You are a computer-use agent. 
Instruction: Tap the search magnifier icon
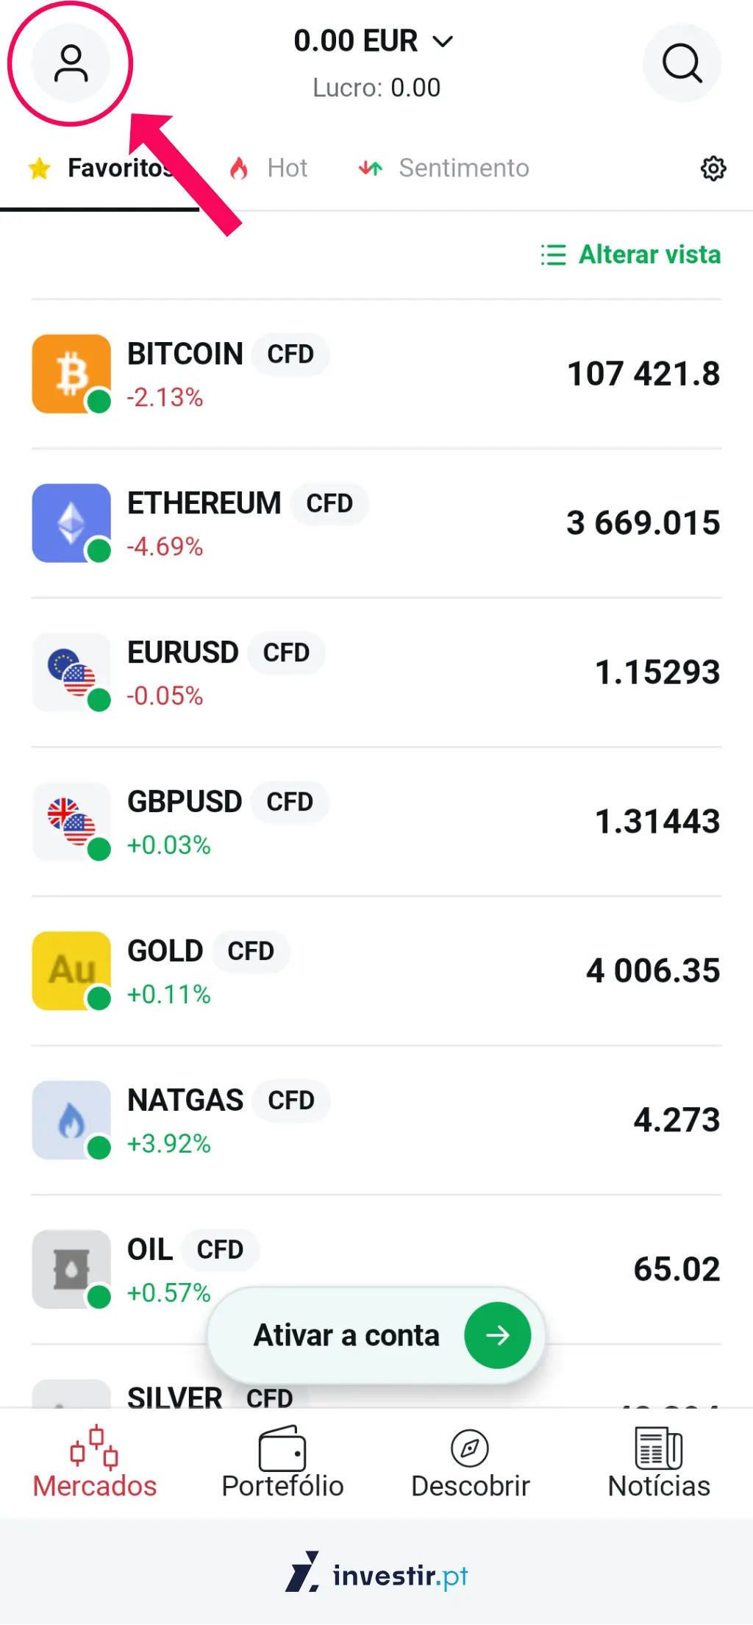(682, 63)
